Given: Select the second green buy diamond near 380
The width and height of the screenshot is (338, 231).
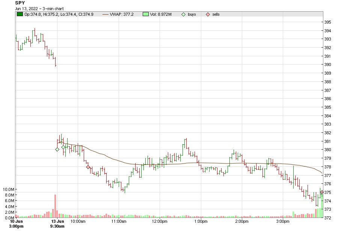Looking at the screenshot, I should (63, 147).
